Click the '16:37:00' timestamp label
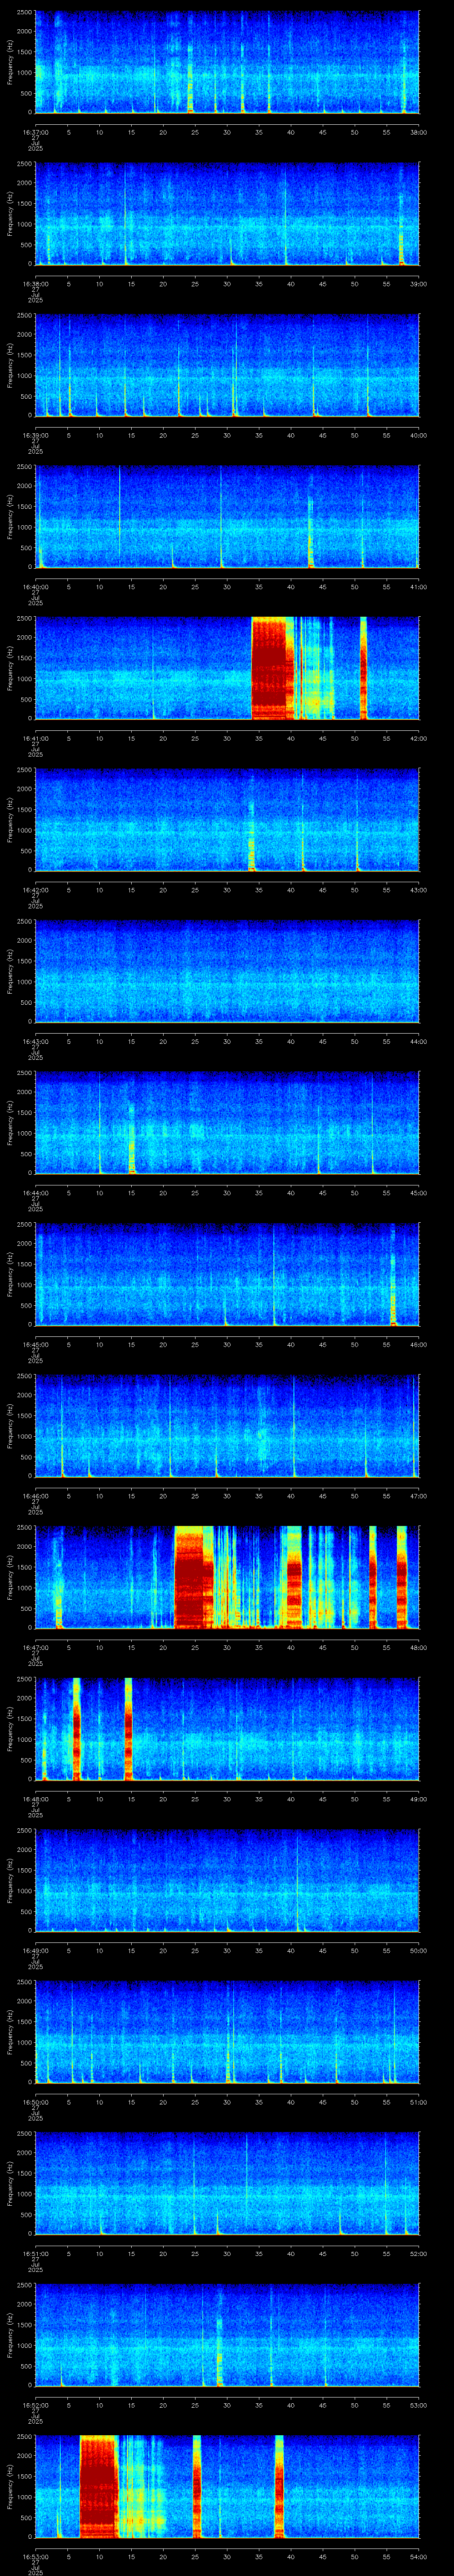Image resolution: width=454 pixels, height=2576 pixels. [35, 131]
